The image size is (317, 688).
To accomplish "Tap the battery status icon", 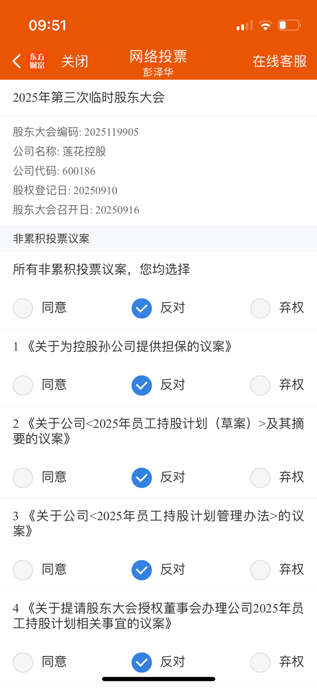I will tap(289, 25).
